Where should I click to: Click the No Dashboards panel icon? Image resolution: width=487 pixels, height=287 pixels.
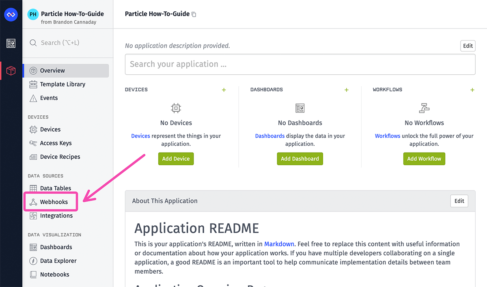(300, 108)
